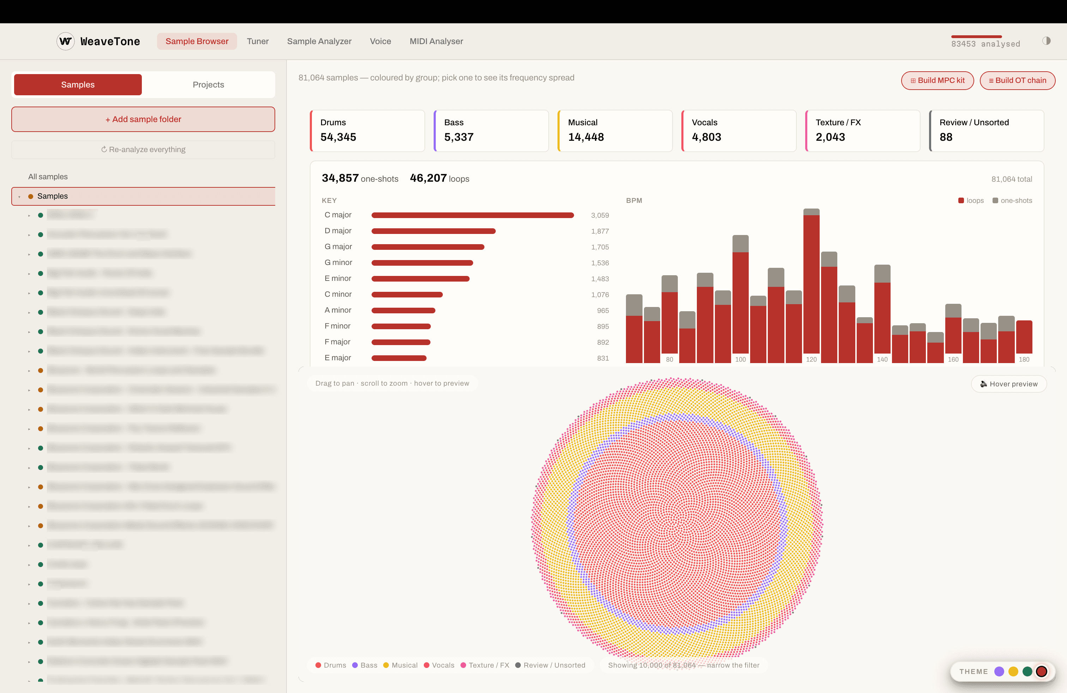1067x693 pixels.
Task: Pick the green theme swatch
Action: click(1027, 671)
